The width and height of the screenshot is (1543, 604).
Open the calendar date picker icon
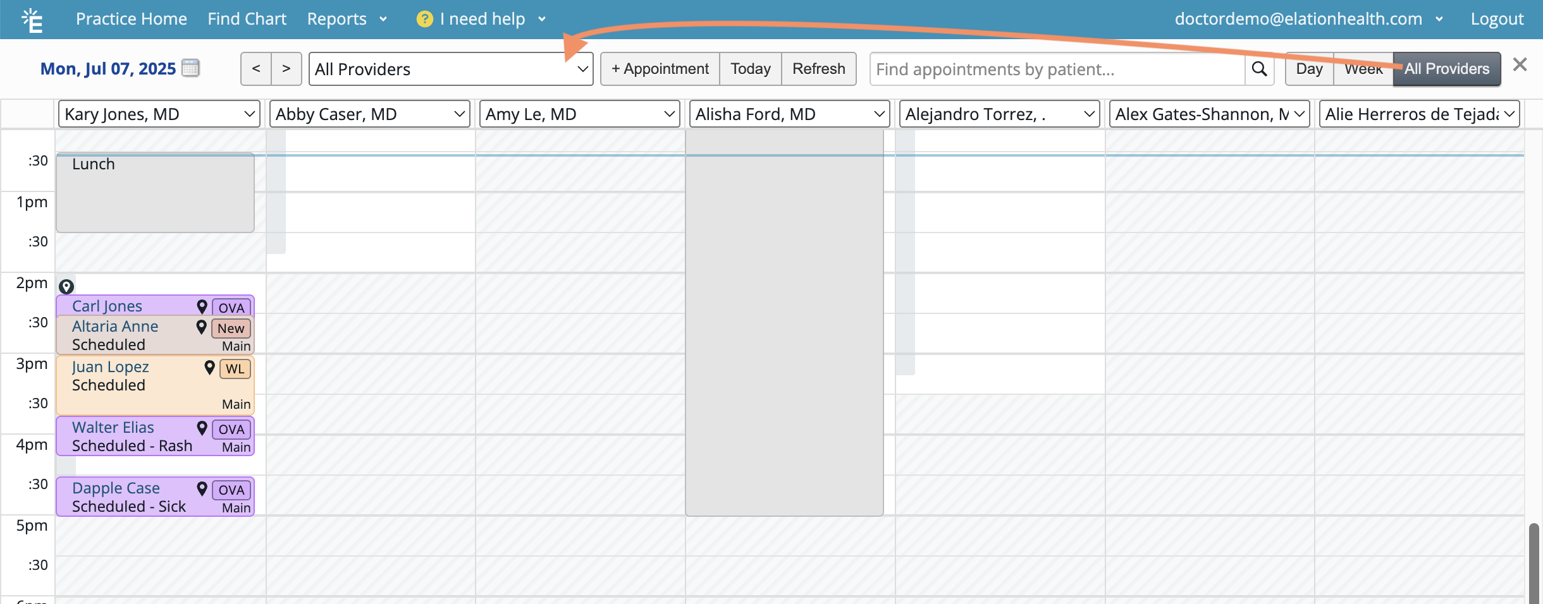(x=190, y=68)
